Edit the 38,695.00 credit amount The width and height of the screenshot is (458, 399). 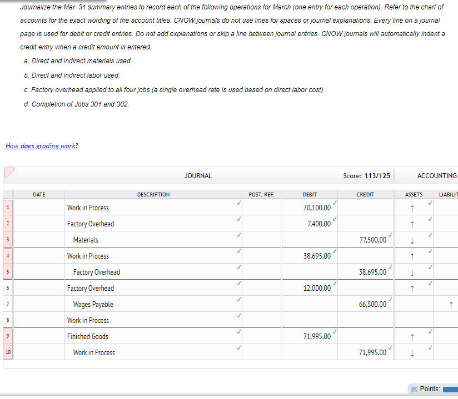[365, 272]
